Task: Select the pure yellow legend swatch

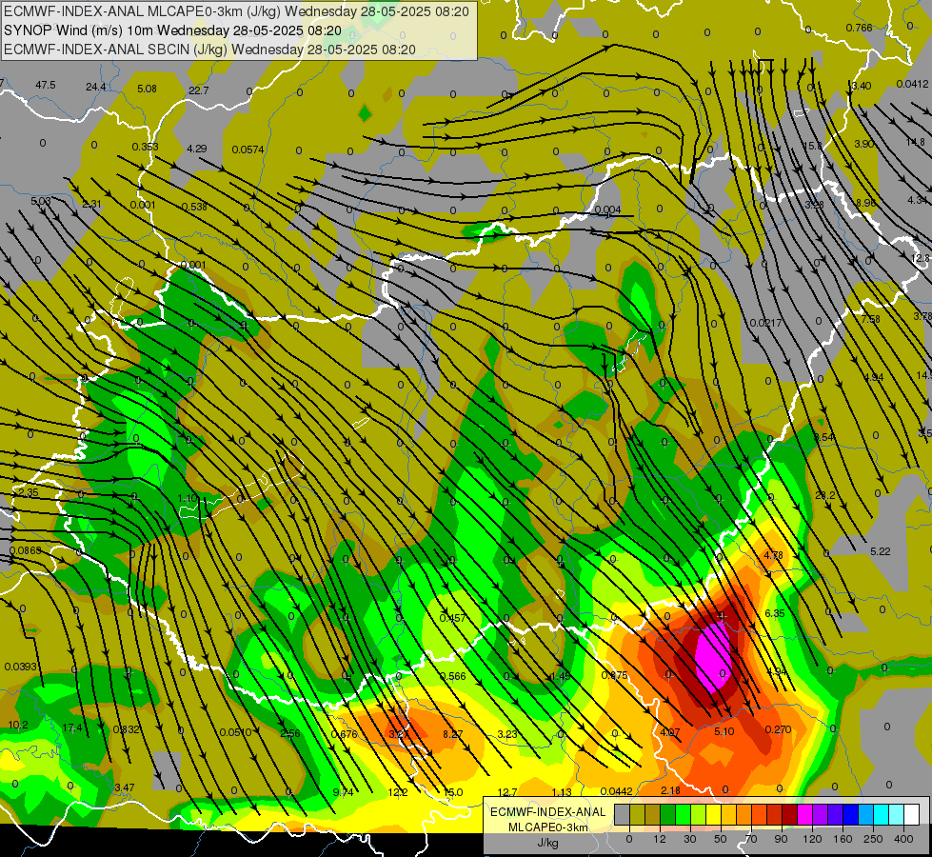Action: (713, 814)
